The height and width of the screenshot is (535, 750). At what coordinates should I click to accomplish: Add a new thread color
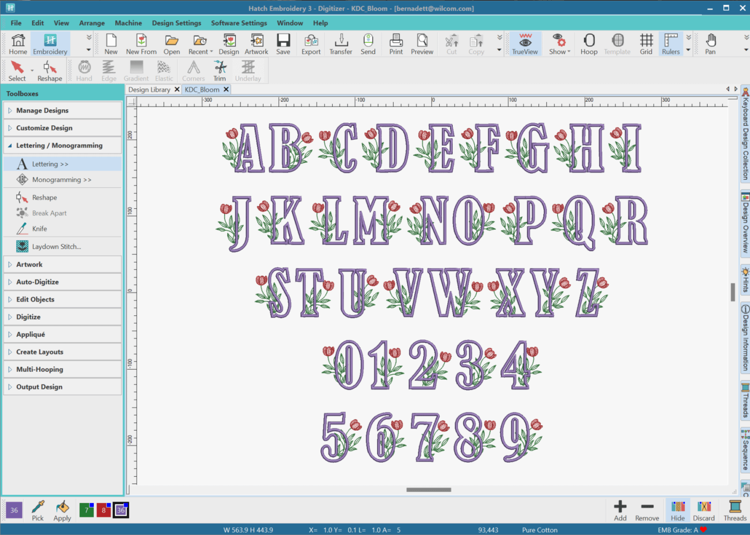click(620, 510)
